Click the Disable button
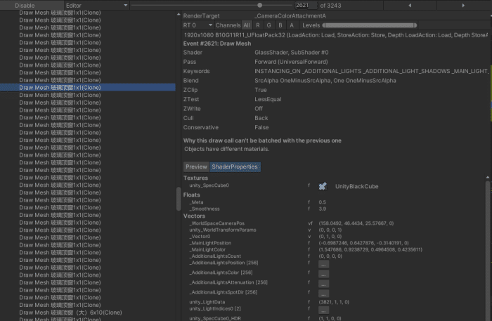This screenshot has width=492, height=321. 25,6
